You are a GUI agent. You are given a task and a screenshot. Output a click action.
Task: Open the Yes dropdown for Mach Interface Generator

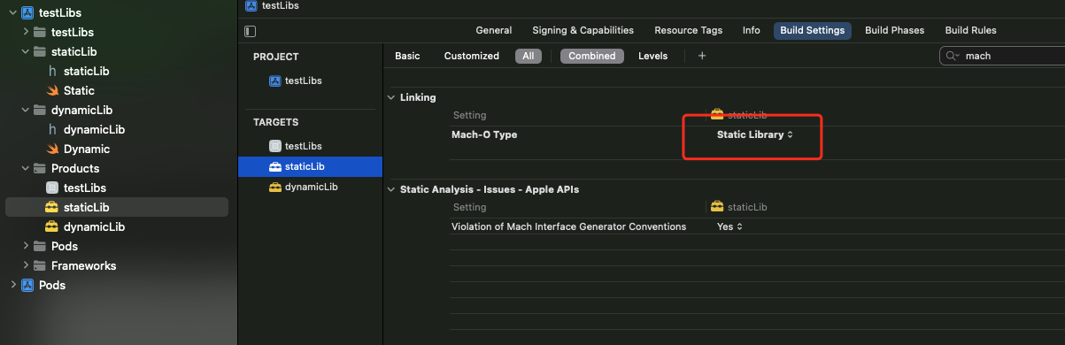click(729, 226)
